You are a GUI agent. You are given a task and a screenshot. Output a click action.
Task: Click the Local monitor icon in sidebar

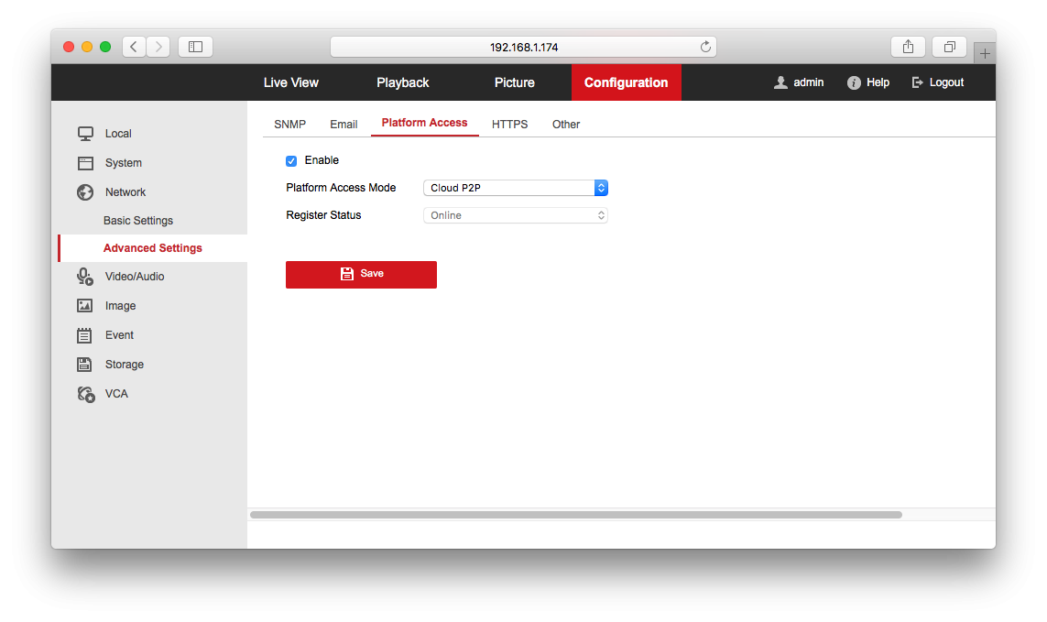pyautogui.click(x=85, y=134)
